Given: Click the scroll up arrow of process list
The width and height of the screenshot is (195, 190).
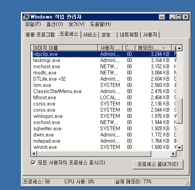Looking at the screenshot, I should [x=180, y=48].
